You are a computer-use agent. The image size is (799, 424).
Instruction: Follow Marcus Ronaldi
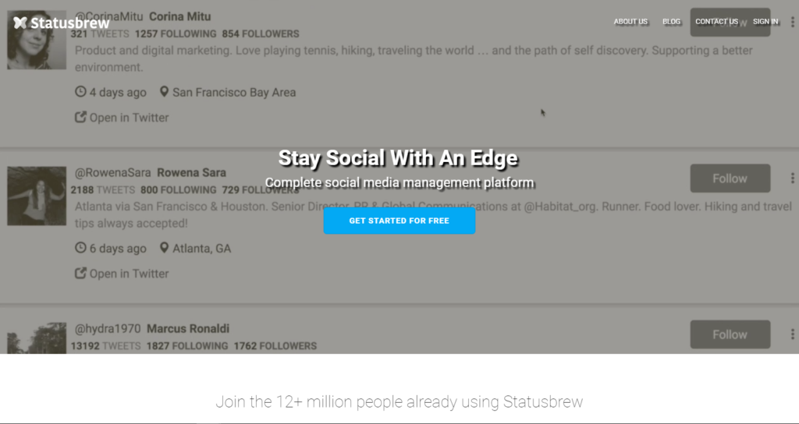(730, 334)
